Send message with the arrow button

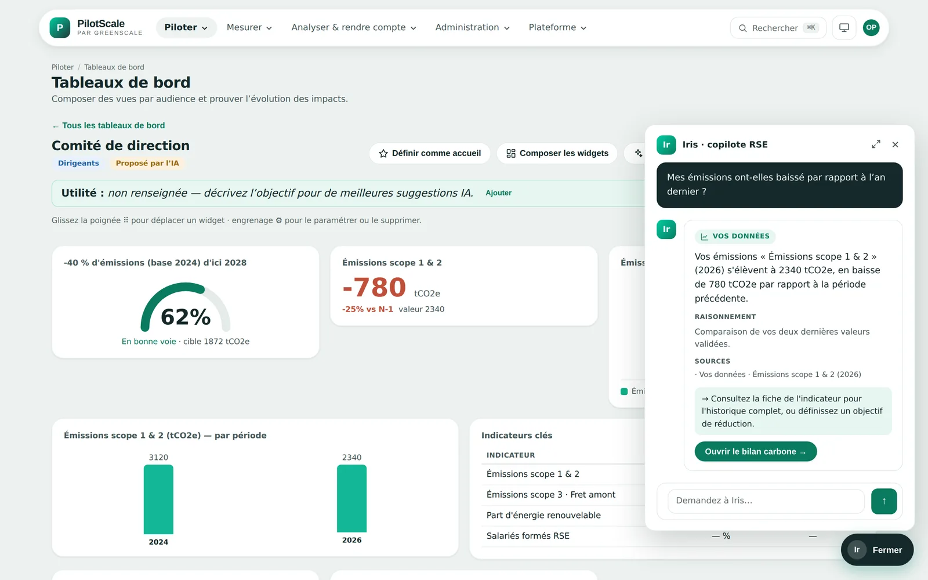pos(884,501)
